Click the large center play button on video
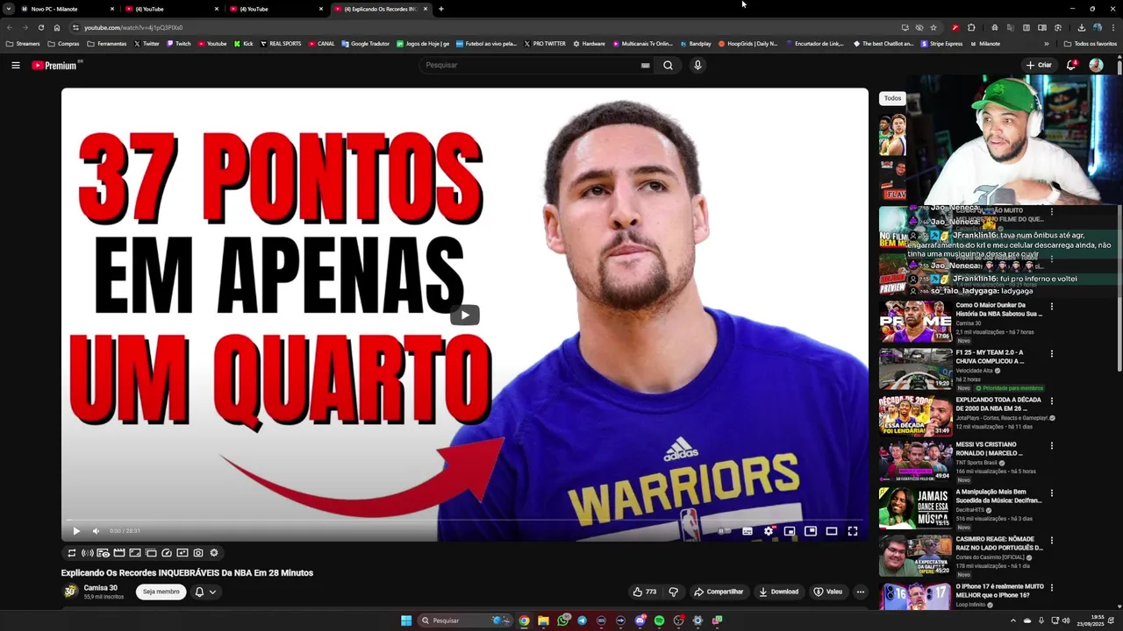The height and width of the screenshot is (631, 1123). point(465,315)
